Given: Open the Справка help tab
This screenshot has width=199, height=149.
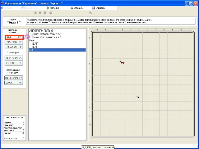Looking at the screenshot, I should pyautogui.click(x=99, y=8).
